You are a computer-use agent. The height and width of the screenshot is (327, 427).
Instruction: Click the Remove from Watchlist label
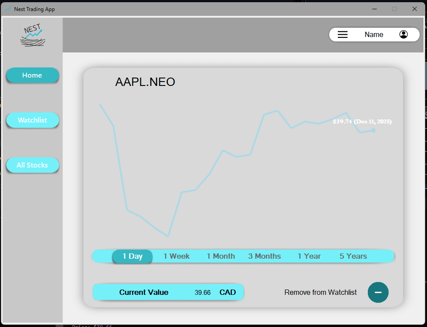click(x=320, y=292)
